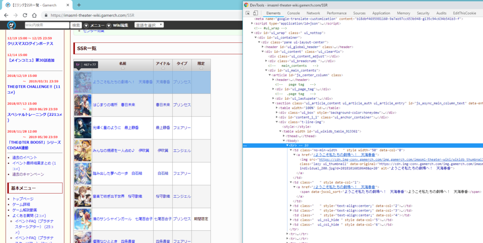Viewport: 483px width, 243px height.
Task: Toggle the DevTools device toolbar icon
Action: click(x=255, y=13)
